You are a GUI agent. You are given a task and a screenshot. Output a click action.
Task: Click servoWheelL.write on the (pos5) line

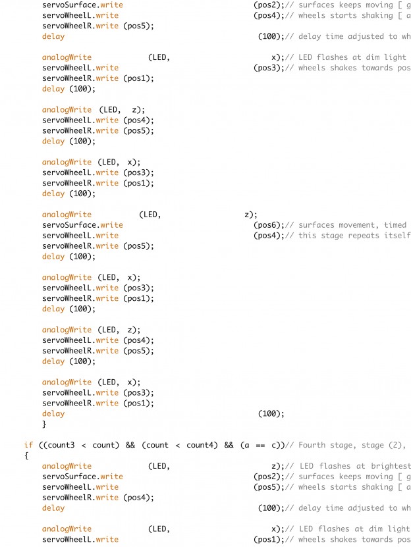(x=80, y=487)
